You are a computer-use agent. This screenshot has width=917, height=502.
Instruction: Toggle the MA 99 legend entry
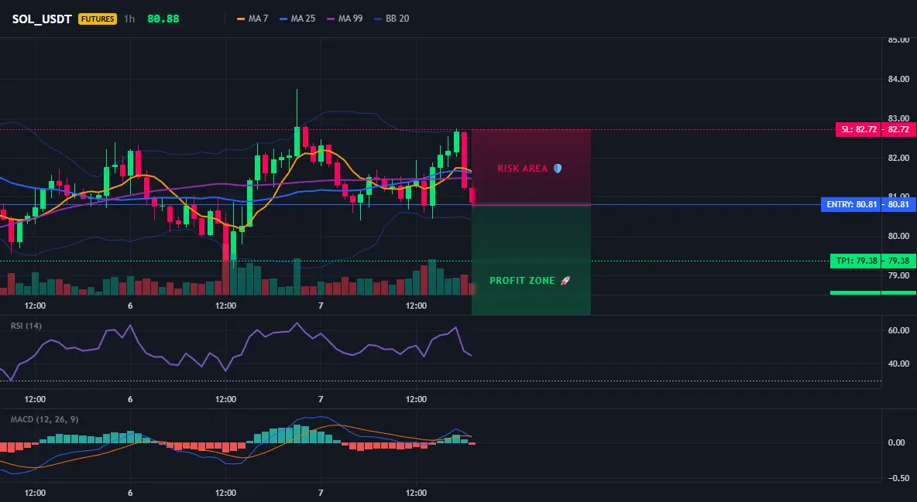click(x=345, y=19)
